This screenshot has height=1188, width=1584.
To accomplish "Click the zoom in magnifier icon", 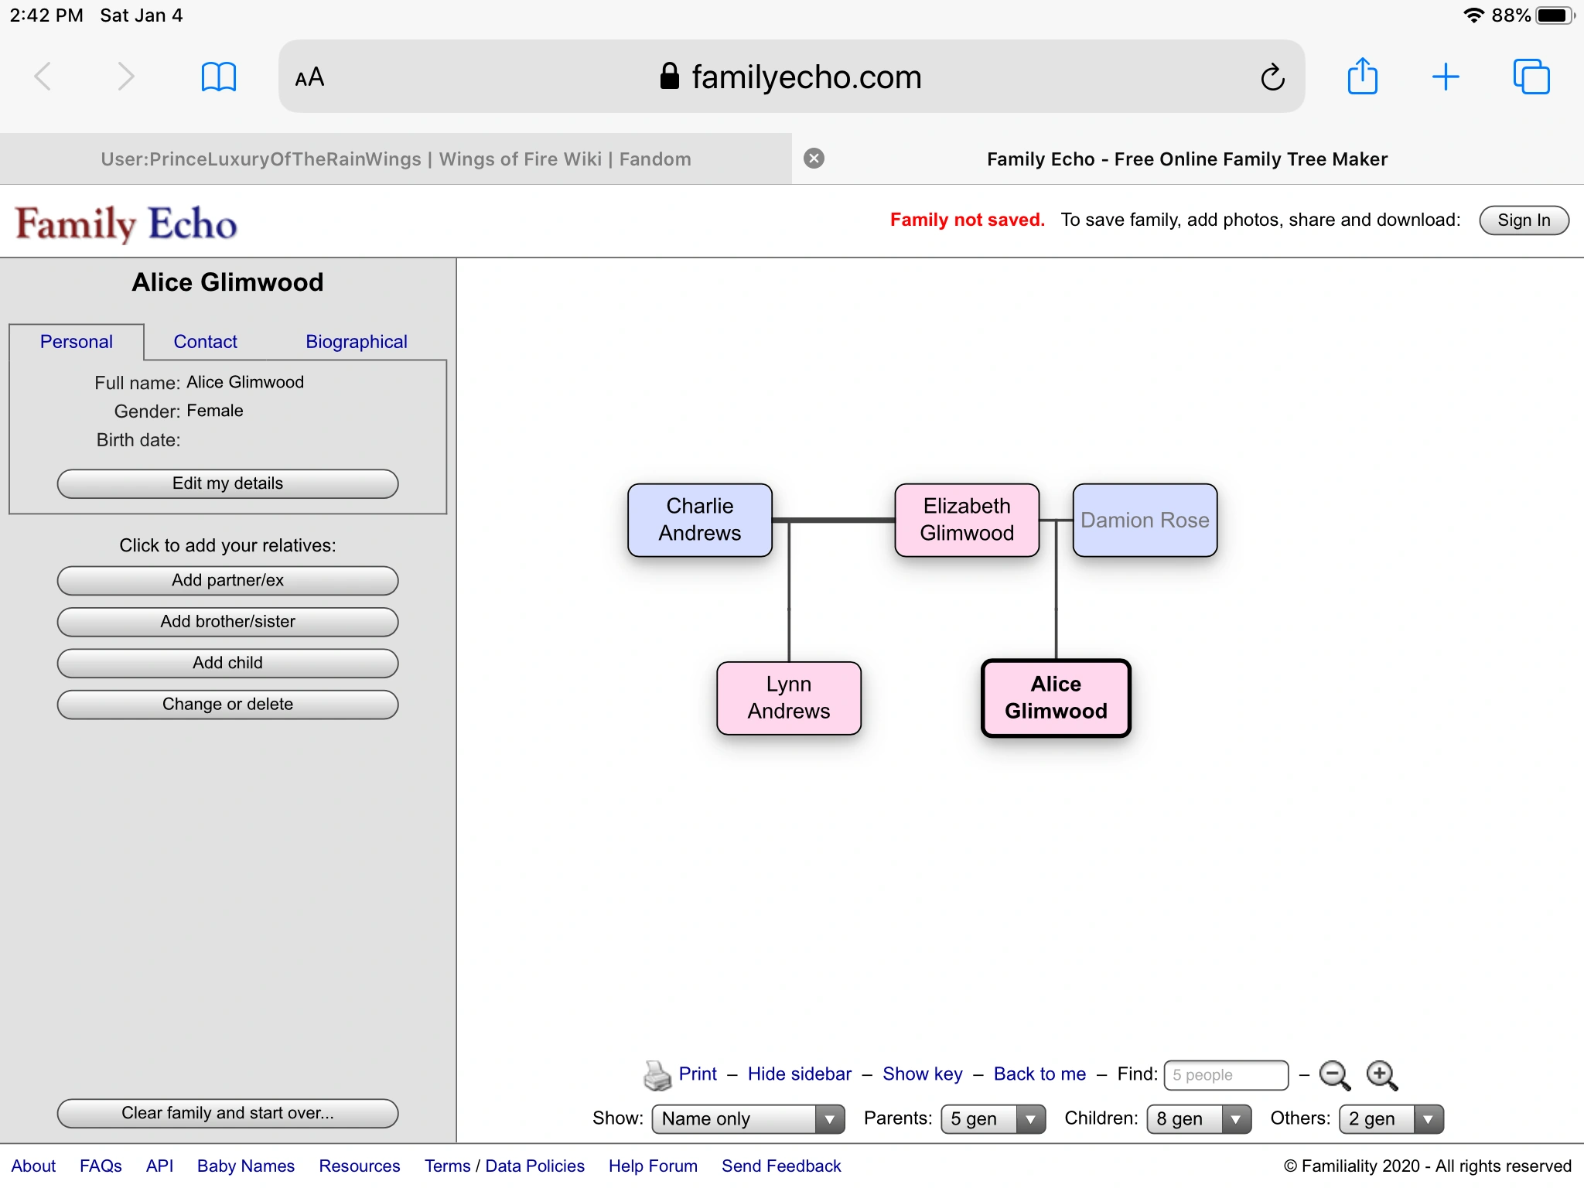I will click(1381, 1075).
